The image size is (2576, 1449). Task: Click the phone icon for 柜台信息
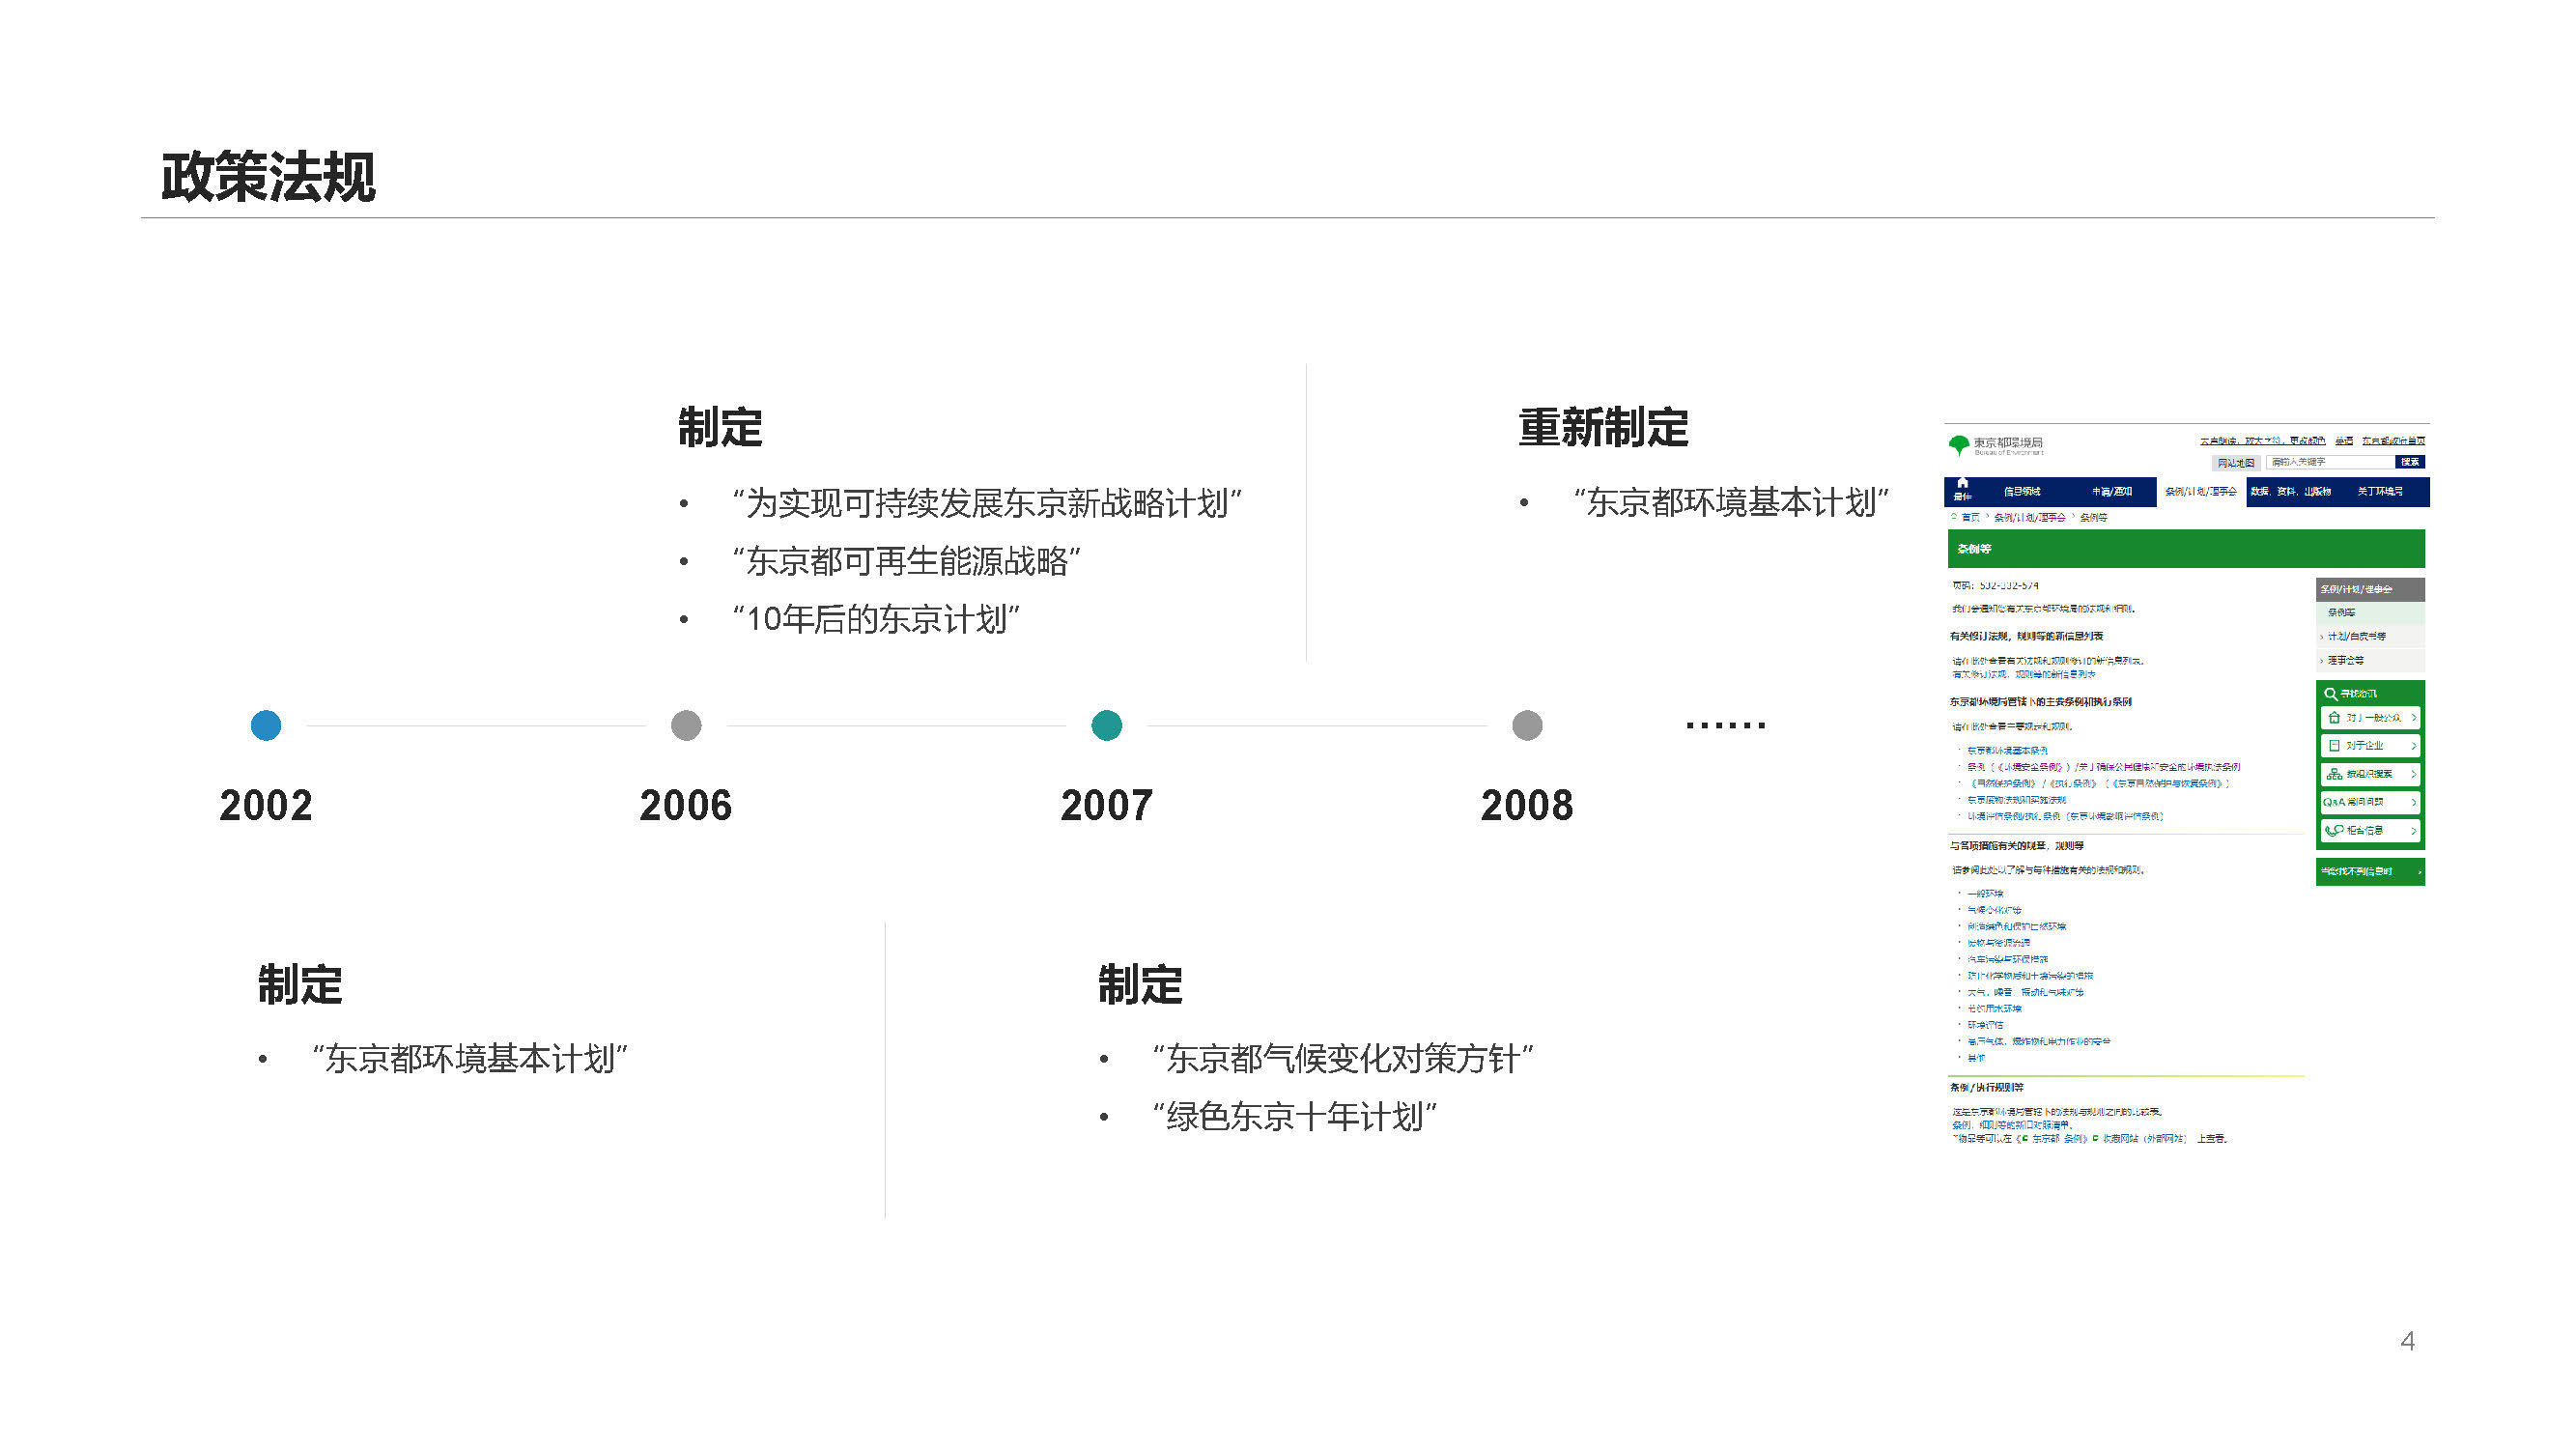click(2333, 830)
